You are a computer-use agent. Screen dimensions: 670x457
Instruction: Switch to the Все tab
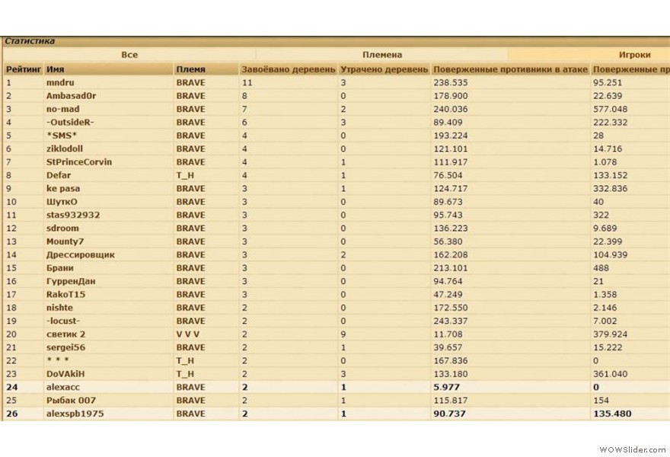pyautogui.click(x=129, y=54)
